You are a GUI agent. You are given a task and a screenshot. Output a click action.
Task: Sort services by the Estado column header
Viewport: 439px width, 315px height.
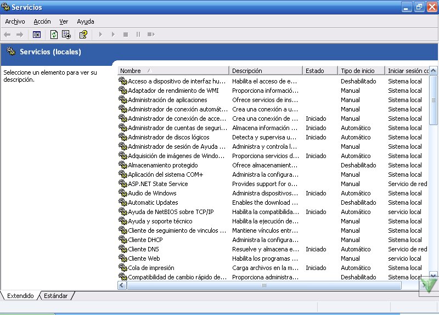pos(320,71)
